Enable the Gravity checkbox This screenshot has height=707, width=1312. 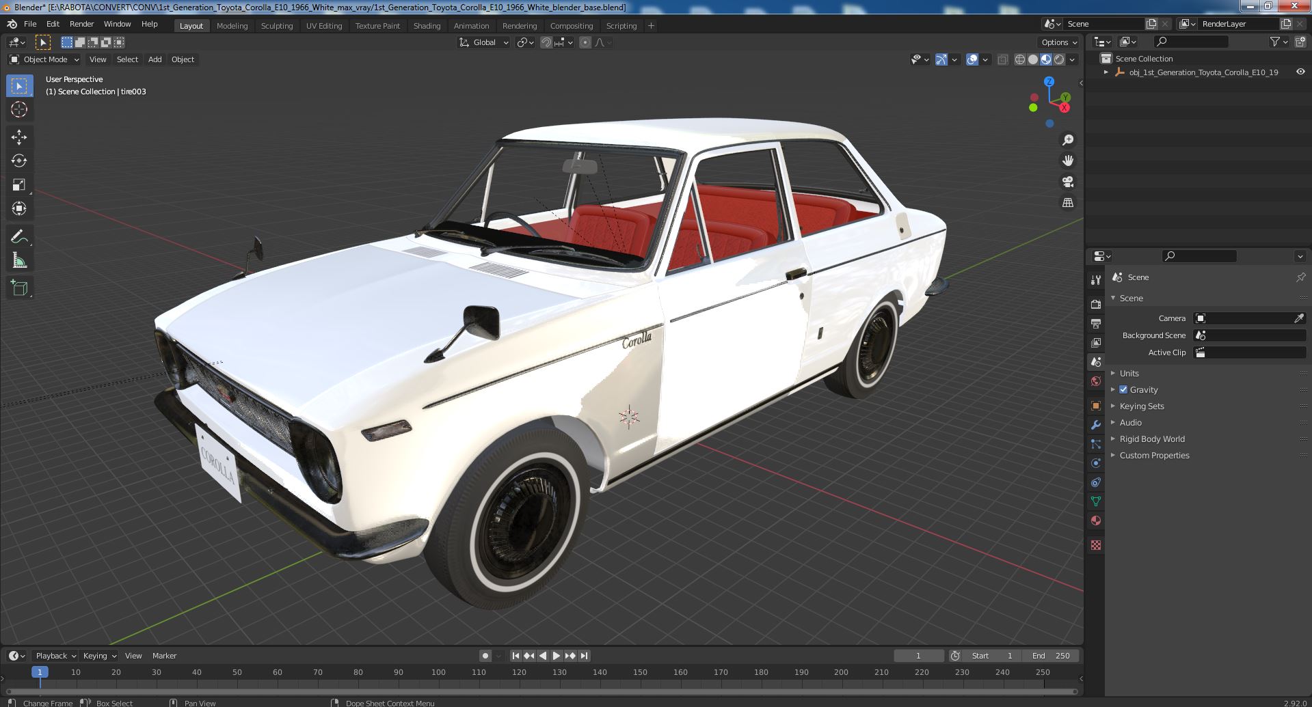point(1123,389)
